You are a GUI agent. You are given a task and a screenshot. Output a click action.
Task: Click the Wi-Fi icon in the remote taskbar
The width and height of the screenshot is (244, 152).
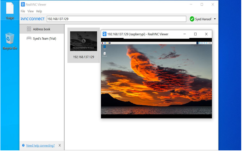point(204,43)
